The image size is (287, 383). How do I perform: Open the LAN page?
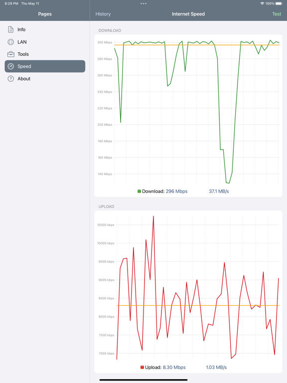(45, 42)
